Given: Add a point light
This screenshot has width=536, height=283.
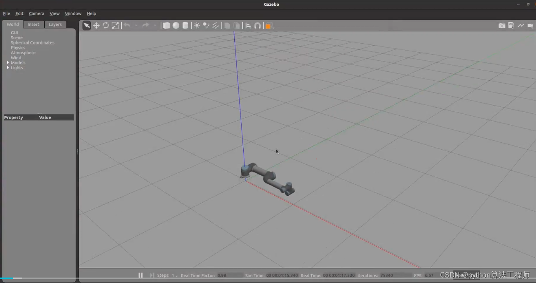Looking at the screenshot, I should [x=197, y=26].
